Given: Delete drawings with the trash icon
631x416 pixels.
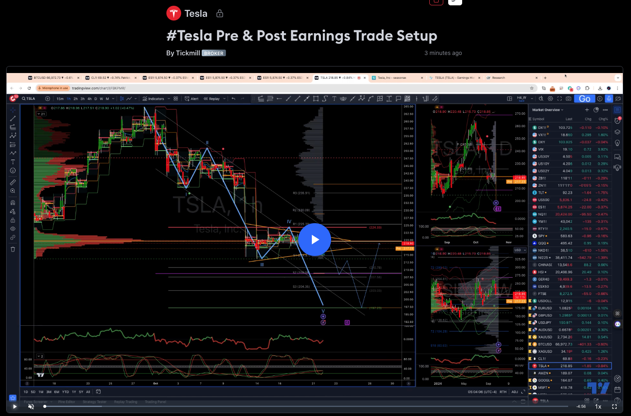Looking at the screenshot, I should 13,249.
